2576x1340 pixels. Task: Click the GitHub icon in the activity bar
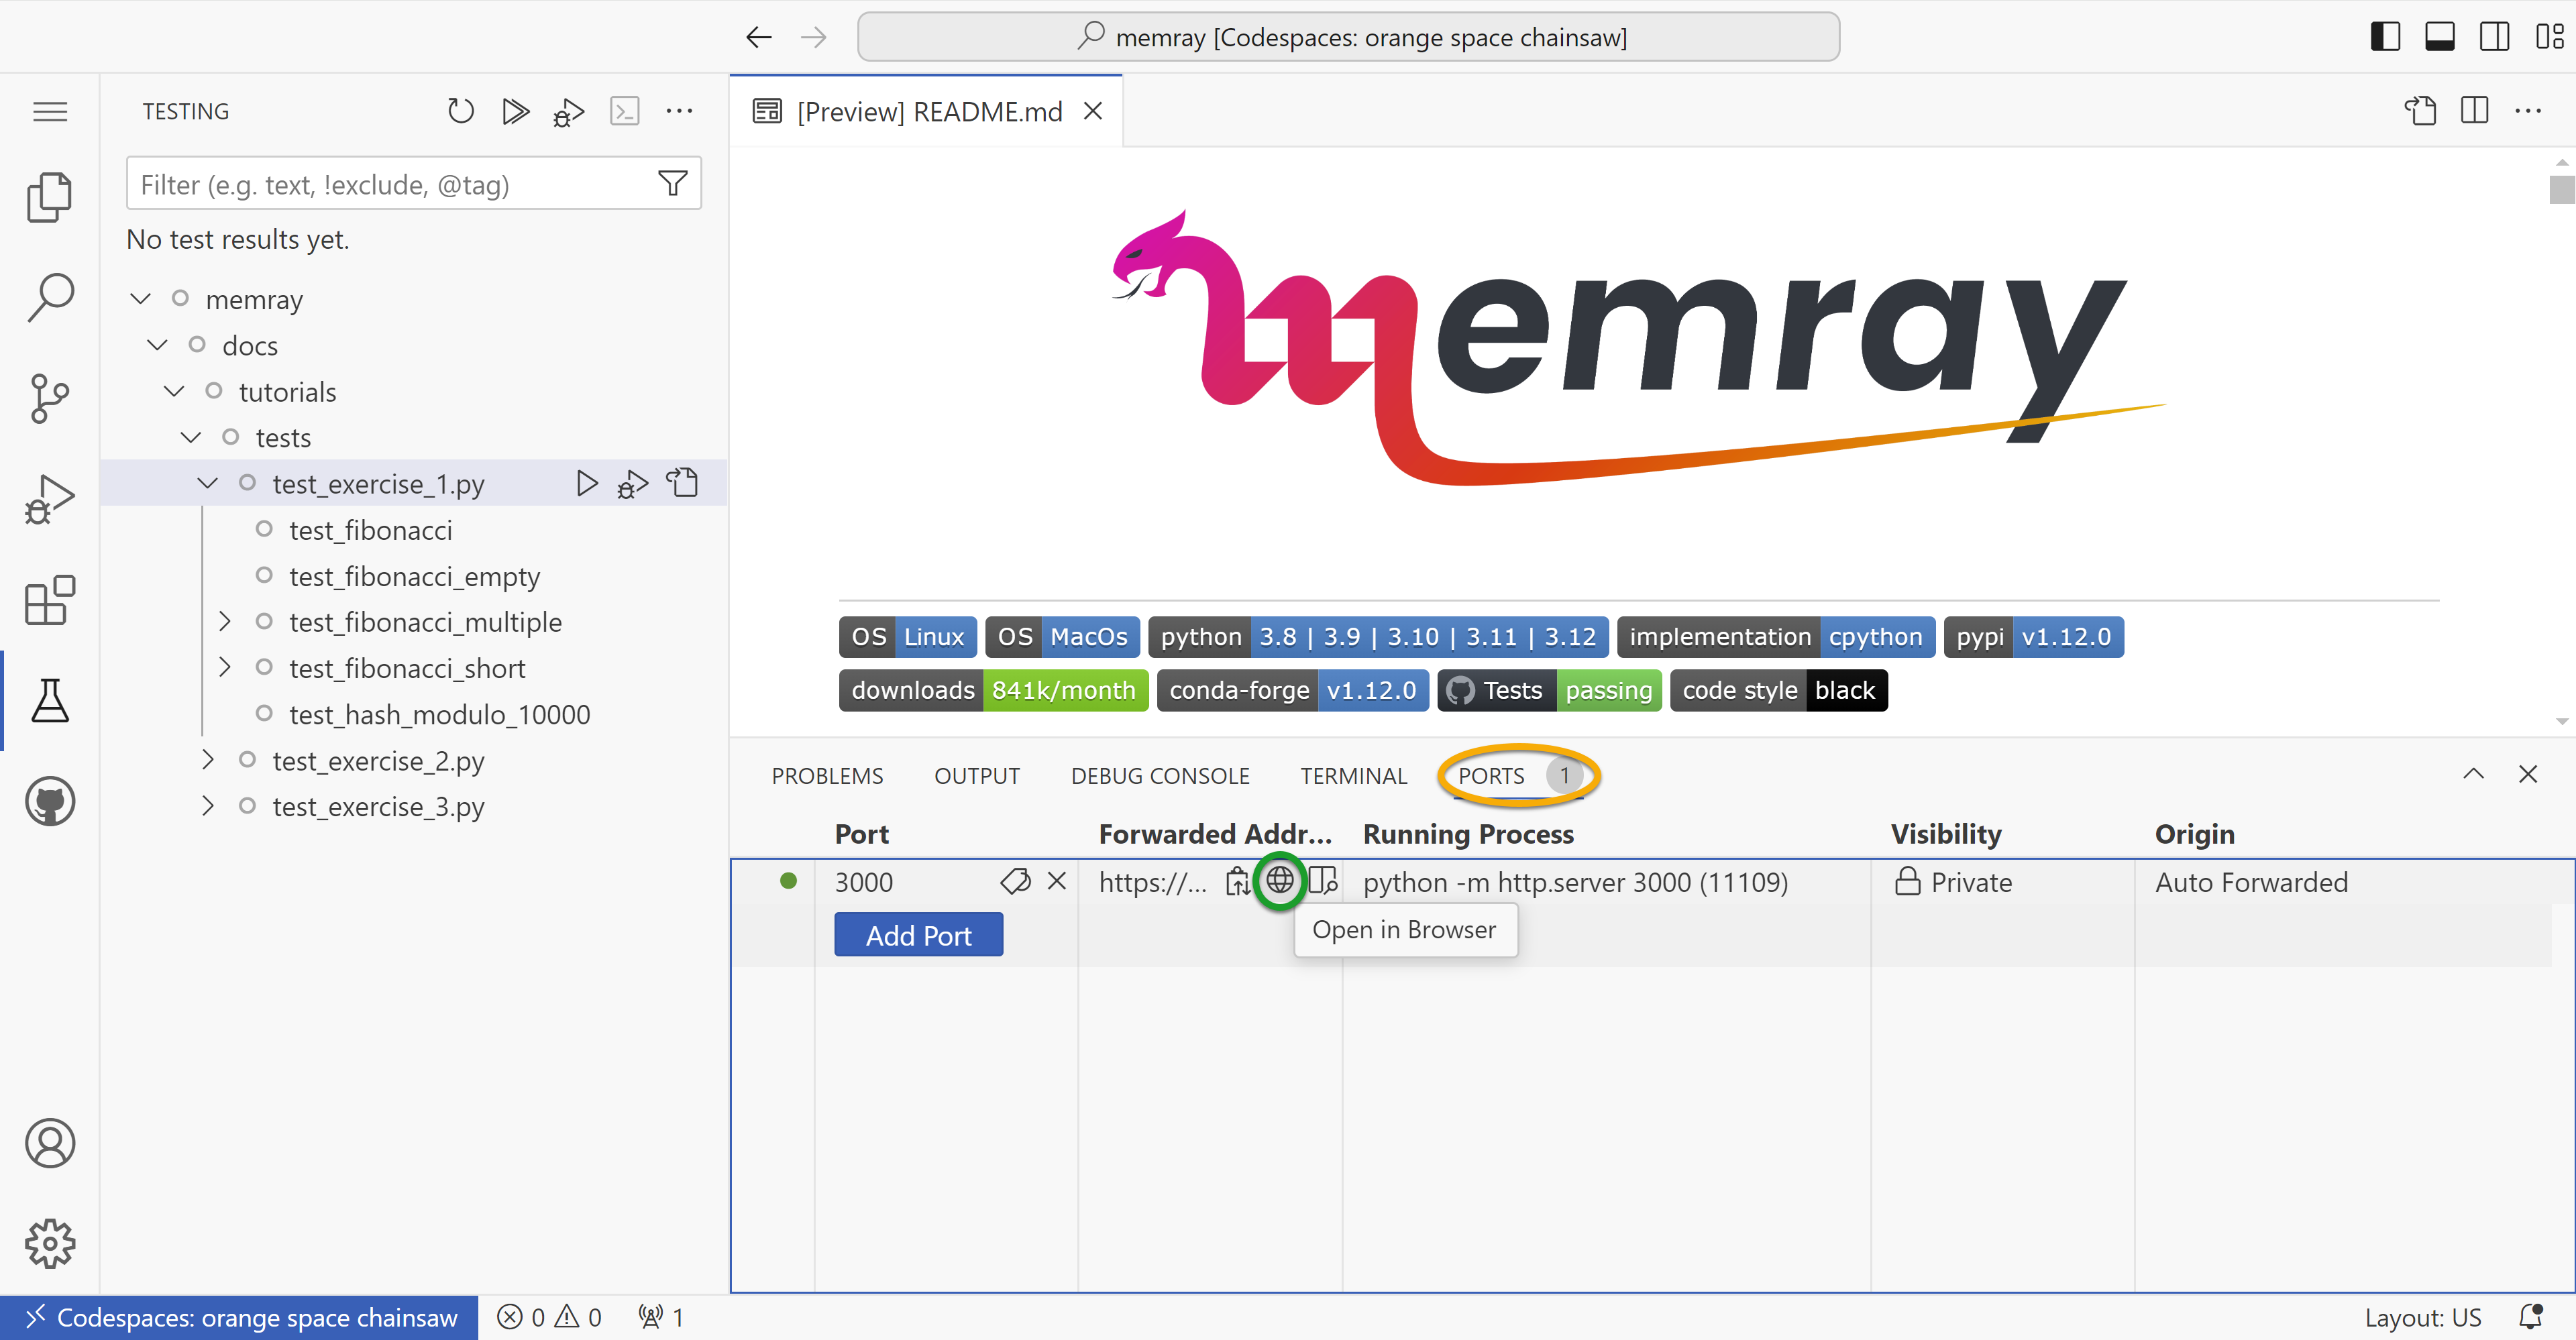click(49, 801)
